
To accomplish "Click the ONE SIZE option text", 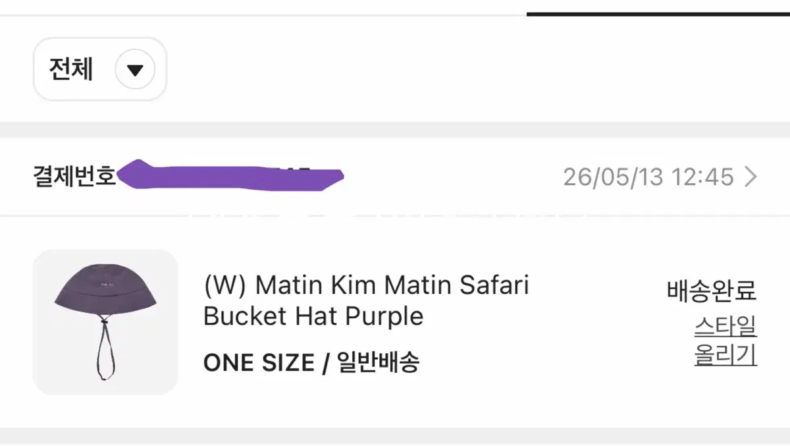I will click(x=259, y=363).
